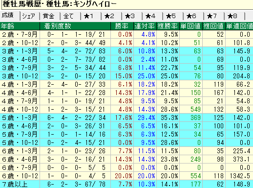Open the ★8 tab
The image size is (253, 188).
click(235, 16)
